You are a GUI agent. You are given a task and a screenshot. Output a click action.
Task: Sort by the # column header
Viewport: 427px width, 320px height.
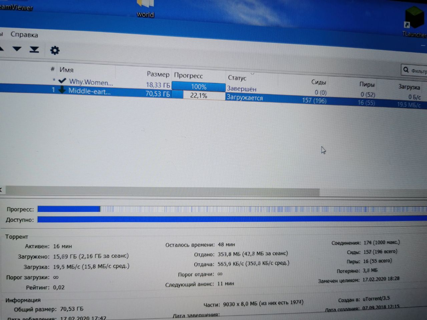click(x=53, y=69)
